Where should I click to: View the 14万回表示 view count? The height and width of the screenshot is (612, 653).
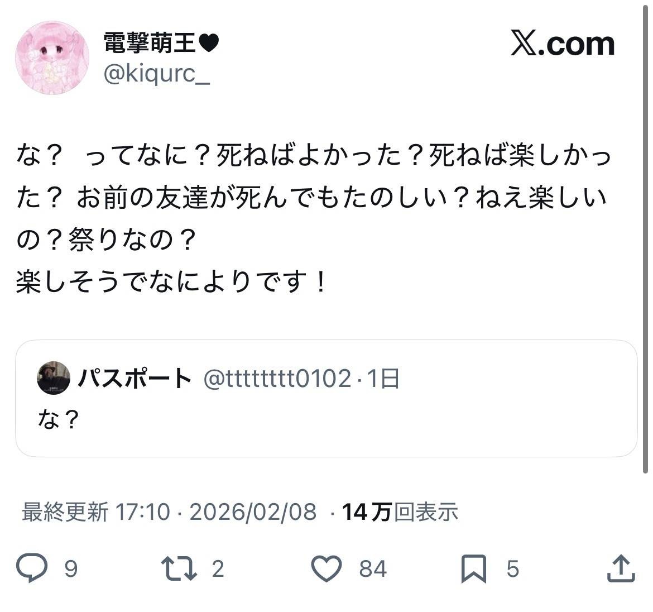(400, 512)
